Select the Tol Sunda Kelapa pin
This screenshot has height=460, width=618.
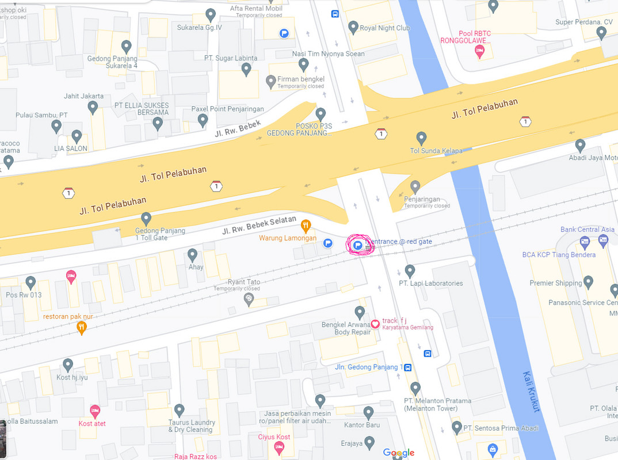click(x=421, y=138)
